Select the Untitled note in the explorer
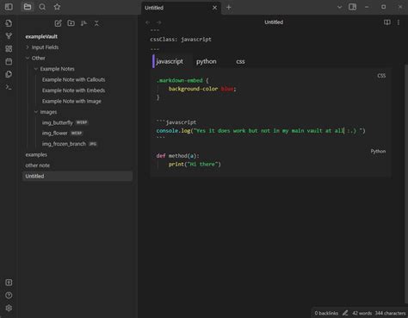 (77, 176)
